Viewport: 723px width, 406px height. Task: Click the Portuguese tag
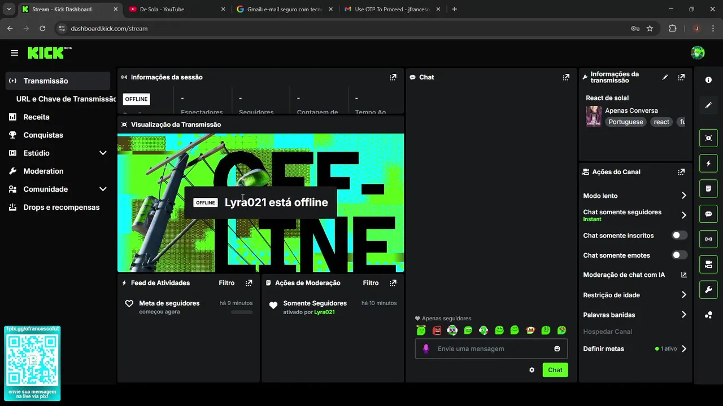click(626, 122)
